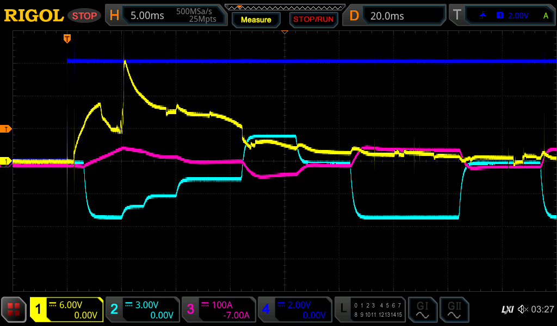This screenshot has height=326, width=557.
Task: Click the yellow channel 1 ground marker
Action: tap(6, 161)
